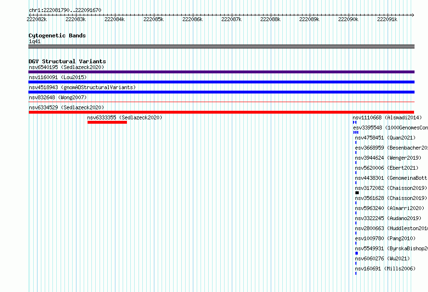The height and width of the screenshot is (292, 428).
Task: Click the nsv2800663 Huddleston label
Action: click(x=391, y=228)
